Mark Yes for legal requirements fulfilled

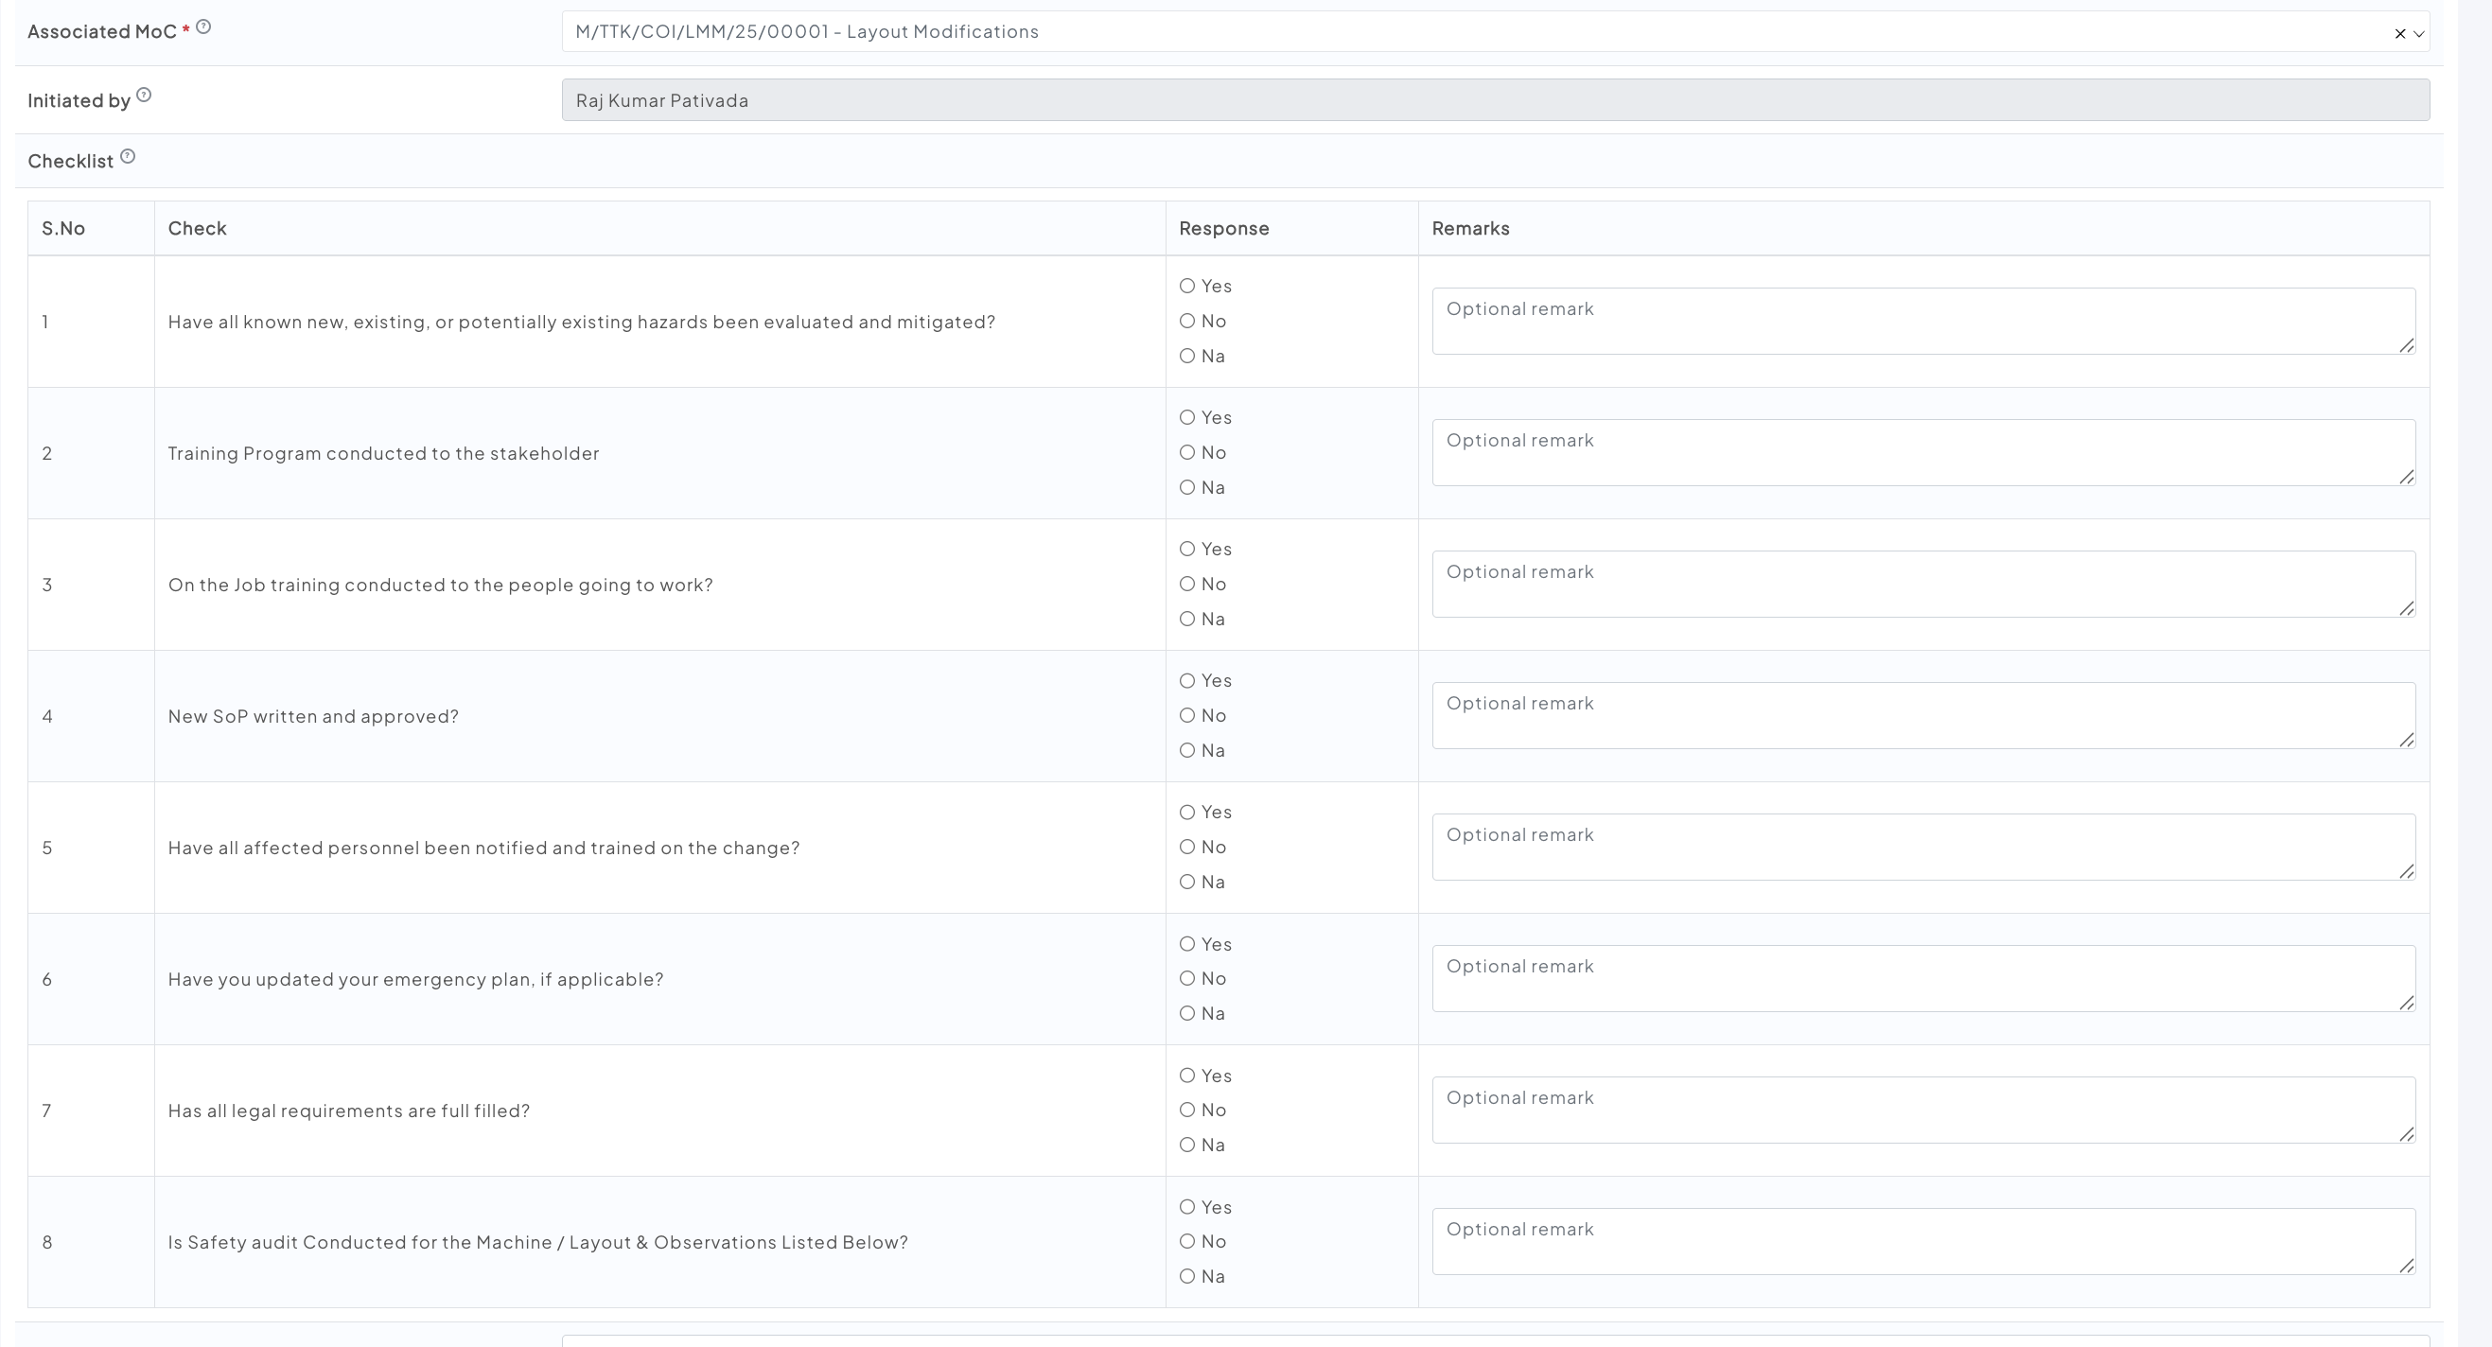tap(1187, 1076)
